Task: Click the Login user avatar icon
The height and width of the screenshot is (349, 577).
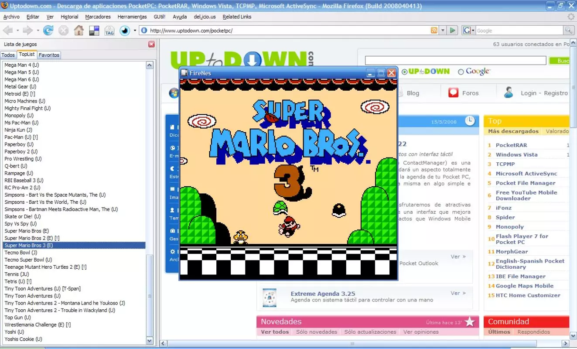Action: [509, 92]
